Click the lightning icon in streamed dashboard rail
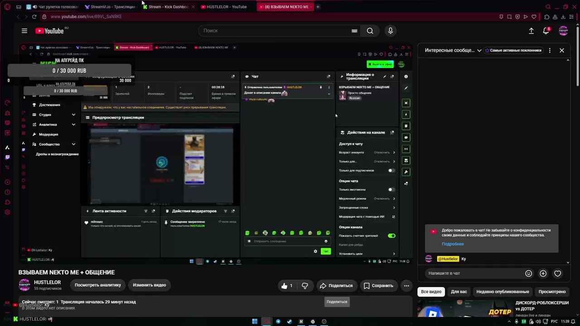The height and width of the screenshot is (326, 580). 406,115
